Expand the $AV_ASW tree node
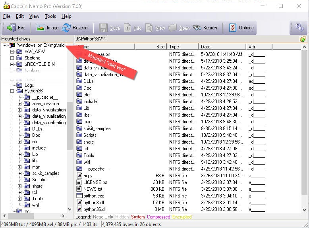This screenshot has height=228, width=309. [x=12, y=52]
